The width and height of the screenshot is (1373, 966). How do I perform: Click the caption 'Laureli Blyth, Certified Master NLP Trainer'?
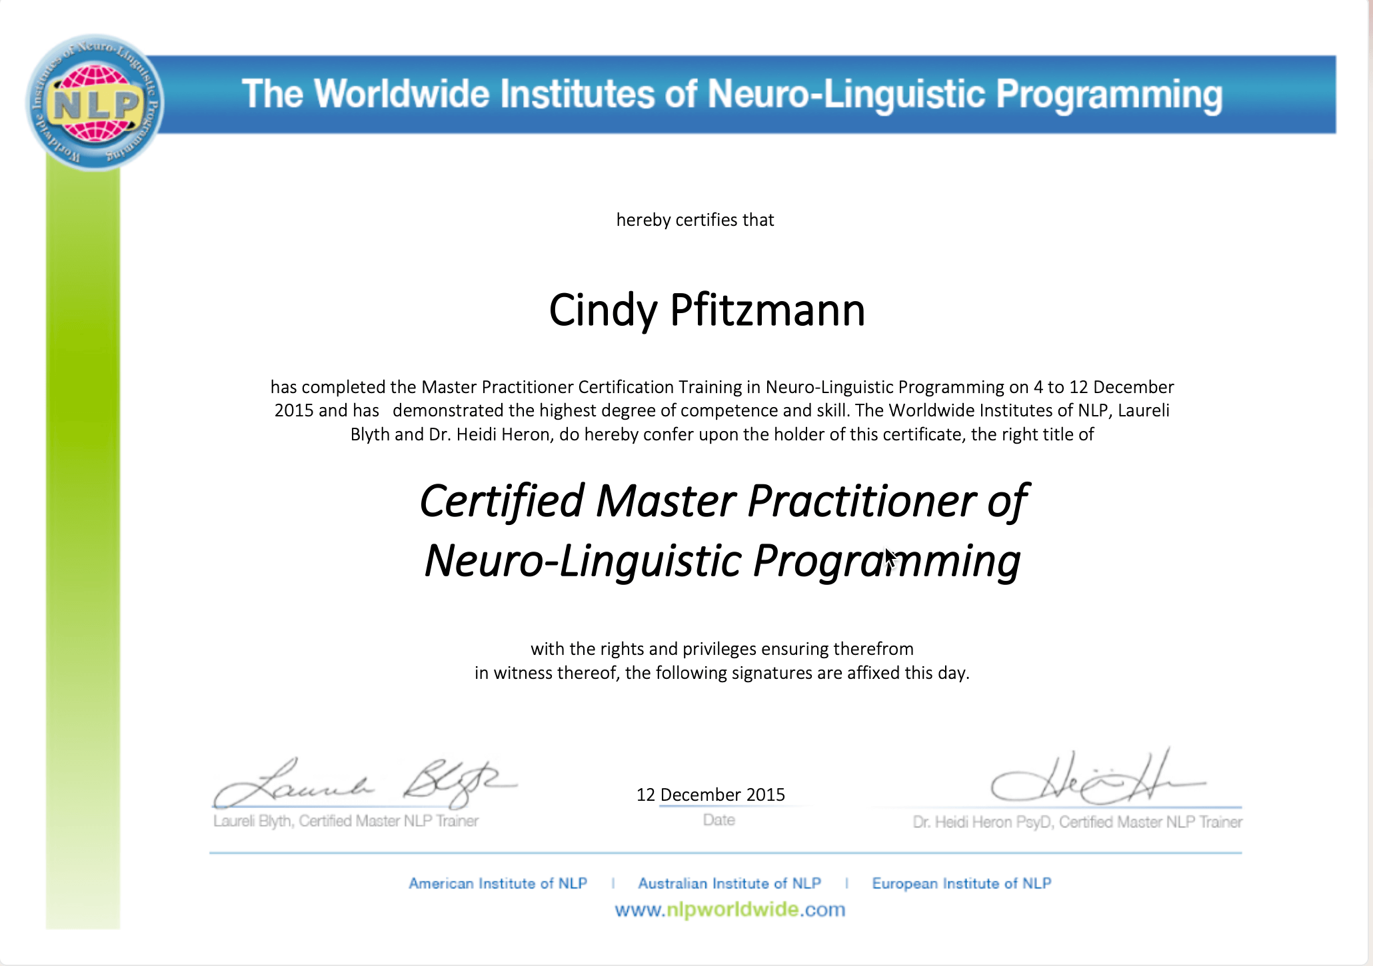coord(346,821)
